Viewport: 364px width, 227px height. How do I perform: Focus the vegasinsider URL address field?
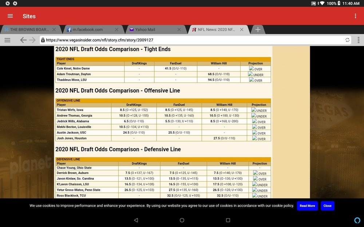pos(195,40)
